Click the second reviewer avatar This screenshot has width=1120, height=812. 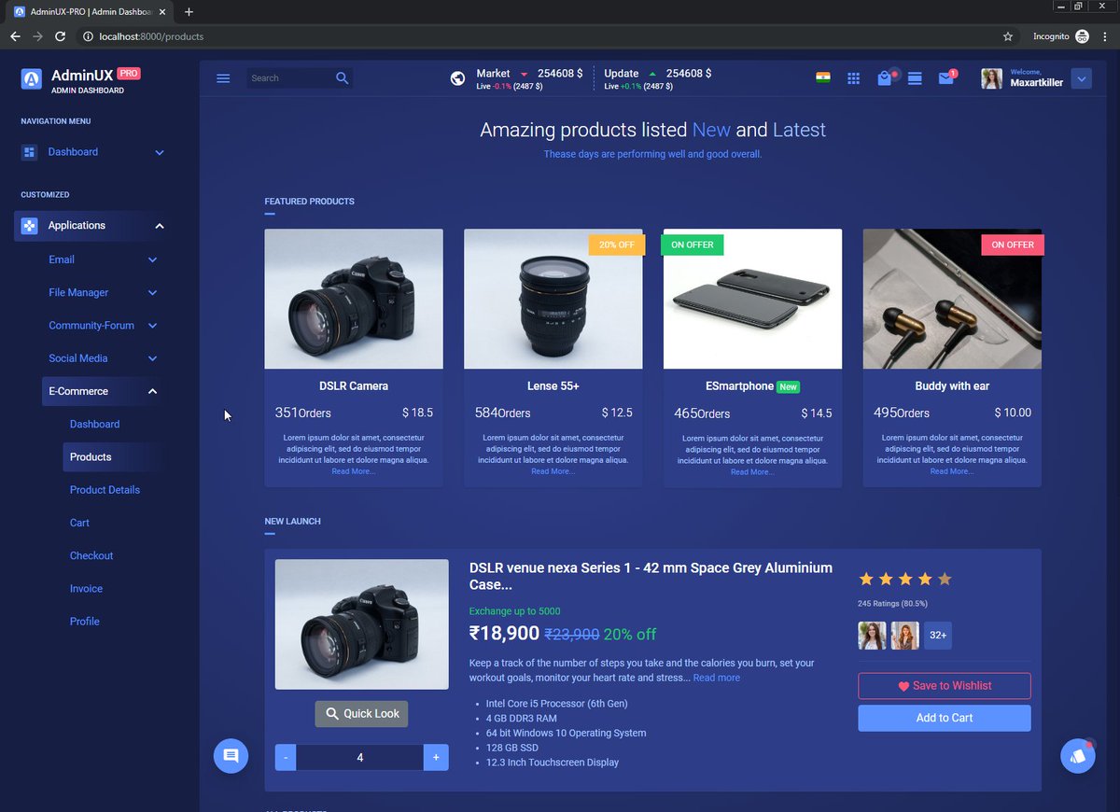pos(904,636)
